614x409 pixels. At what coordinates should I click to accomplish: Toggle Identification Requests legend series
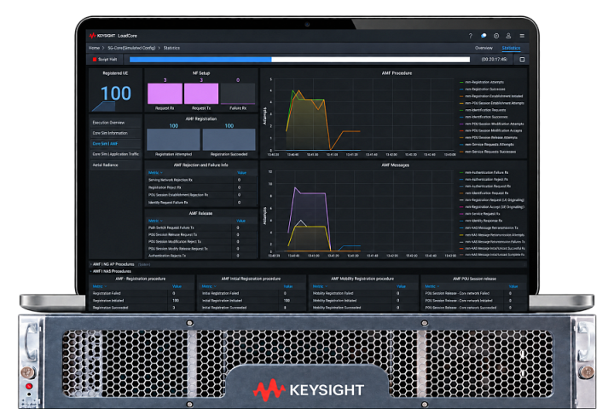click(483, 110)
